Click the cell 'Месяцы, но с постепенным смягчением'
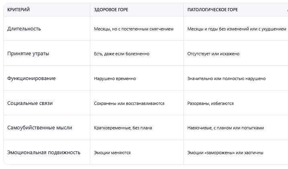The height and width of the screenshot is (169, 288). point(134,29)
